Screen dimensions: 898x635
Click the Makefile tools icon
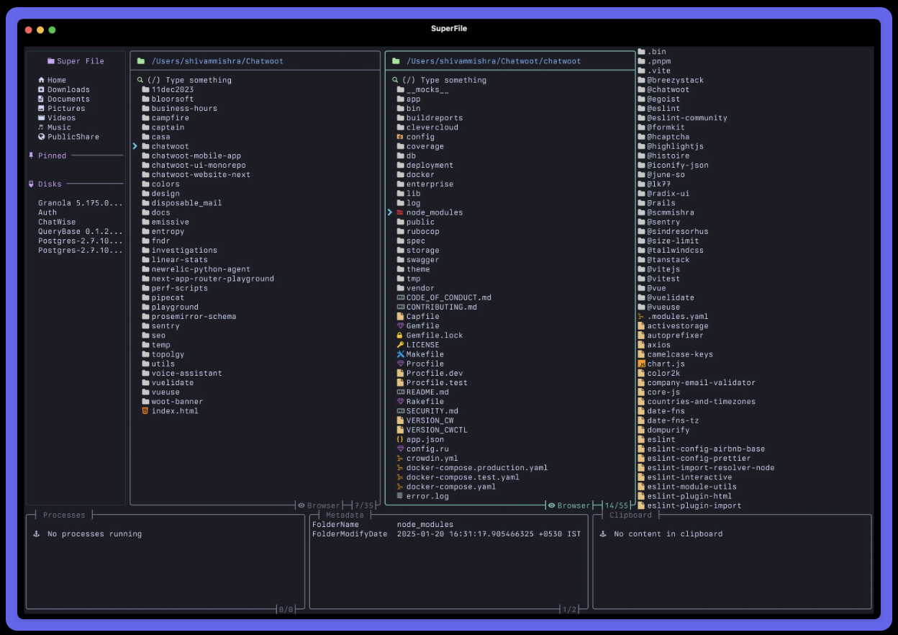400,354
